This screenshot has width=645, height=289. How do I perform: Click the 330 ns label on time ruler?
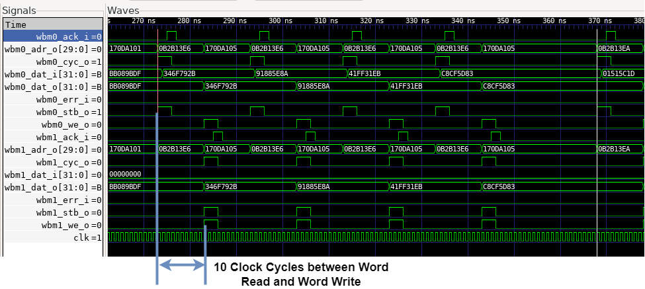pyautogui.click(x=417, y=21)
